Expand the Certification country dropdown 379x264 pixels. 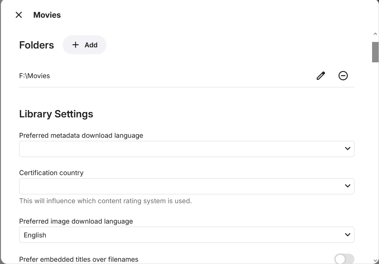click(x=186, y=186)
